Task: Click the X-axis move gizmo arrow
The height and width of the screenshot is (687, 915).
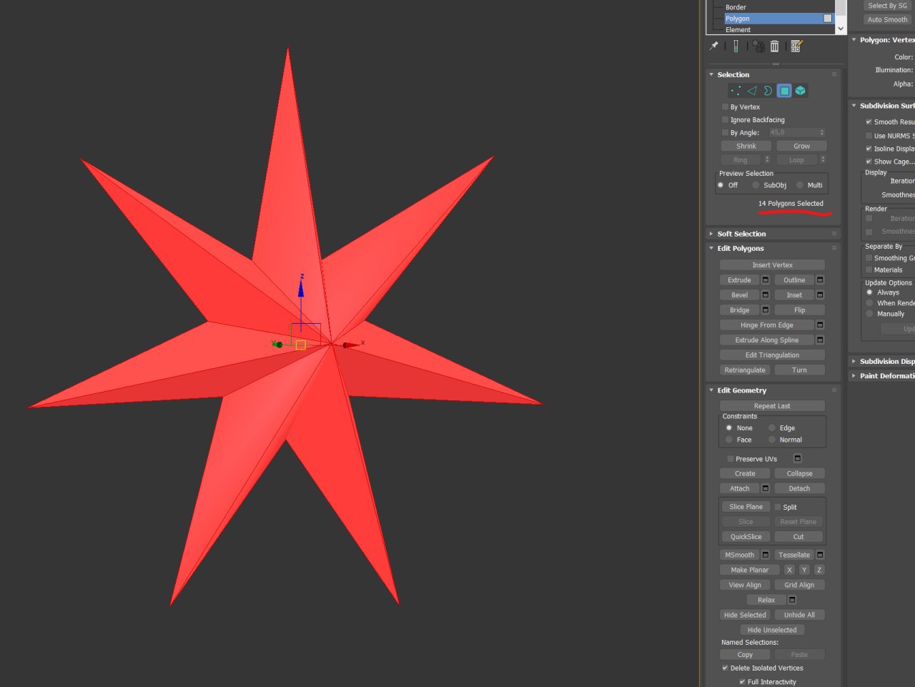Action: tap(351, 345)
